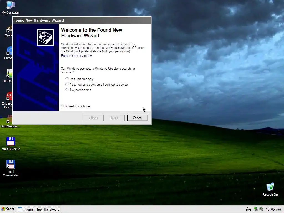The width and height of the screenshot is (284, 213).
Task: Click the taskbar clock showing 10:05 AM
Action: [x=273, y=209]
